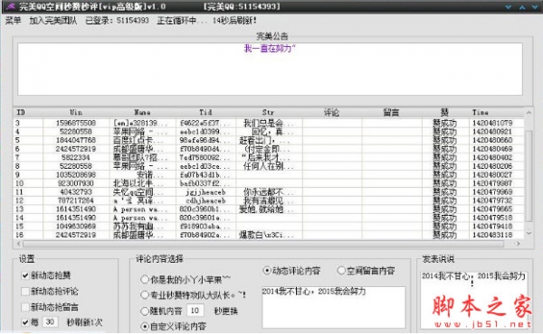Click horizontal scrollbar left arrow
543x334 pixels.
(18, 244)
